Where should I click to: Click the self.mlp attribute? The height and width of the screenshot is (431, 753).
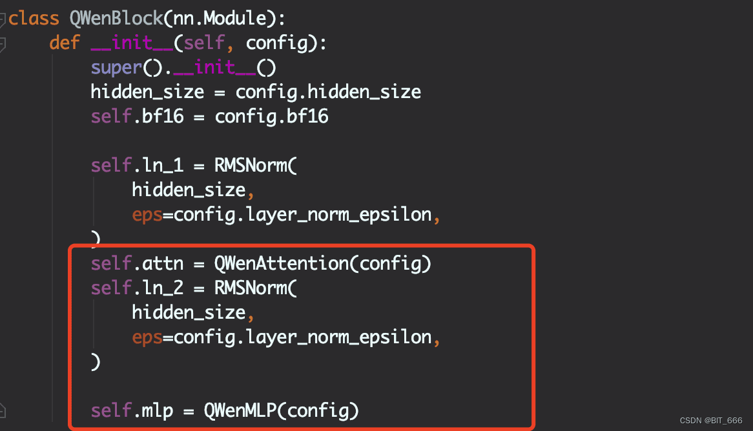coord(132,411)
